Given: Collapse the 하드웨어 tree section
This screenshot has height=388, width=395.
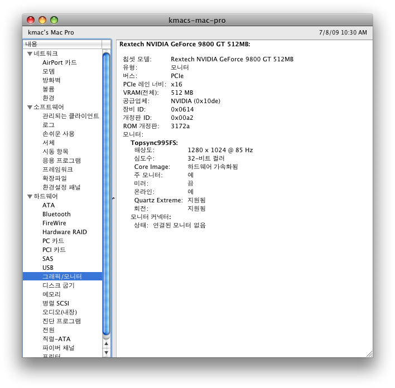Looking at the screenshot, I should (30, 196).
